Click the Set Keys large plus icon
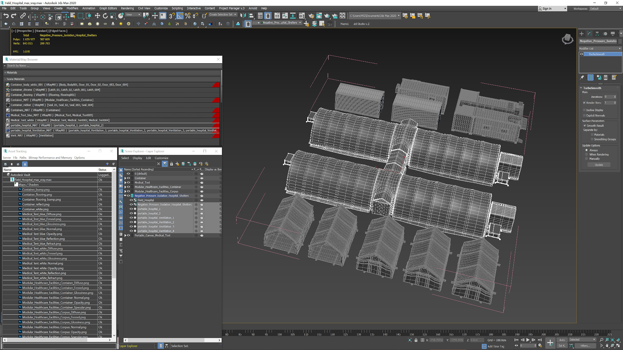Image resolution: width=623 pixels, height=350 pixels. (x=550, y=343)
